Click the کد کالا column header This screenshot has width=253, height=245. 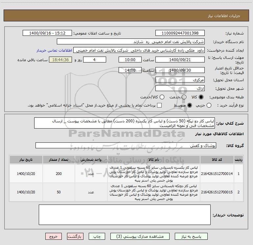(x=217, y=159)
